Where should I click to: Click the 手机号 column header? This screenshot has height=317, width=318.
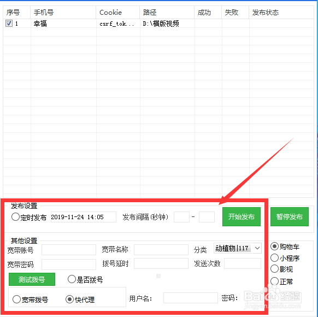63,13
